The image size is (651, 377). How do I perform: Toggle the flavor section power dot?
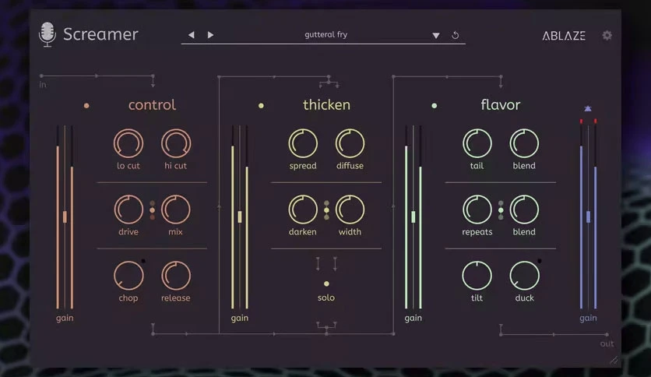pyautogui.click(x=435, y=105)
